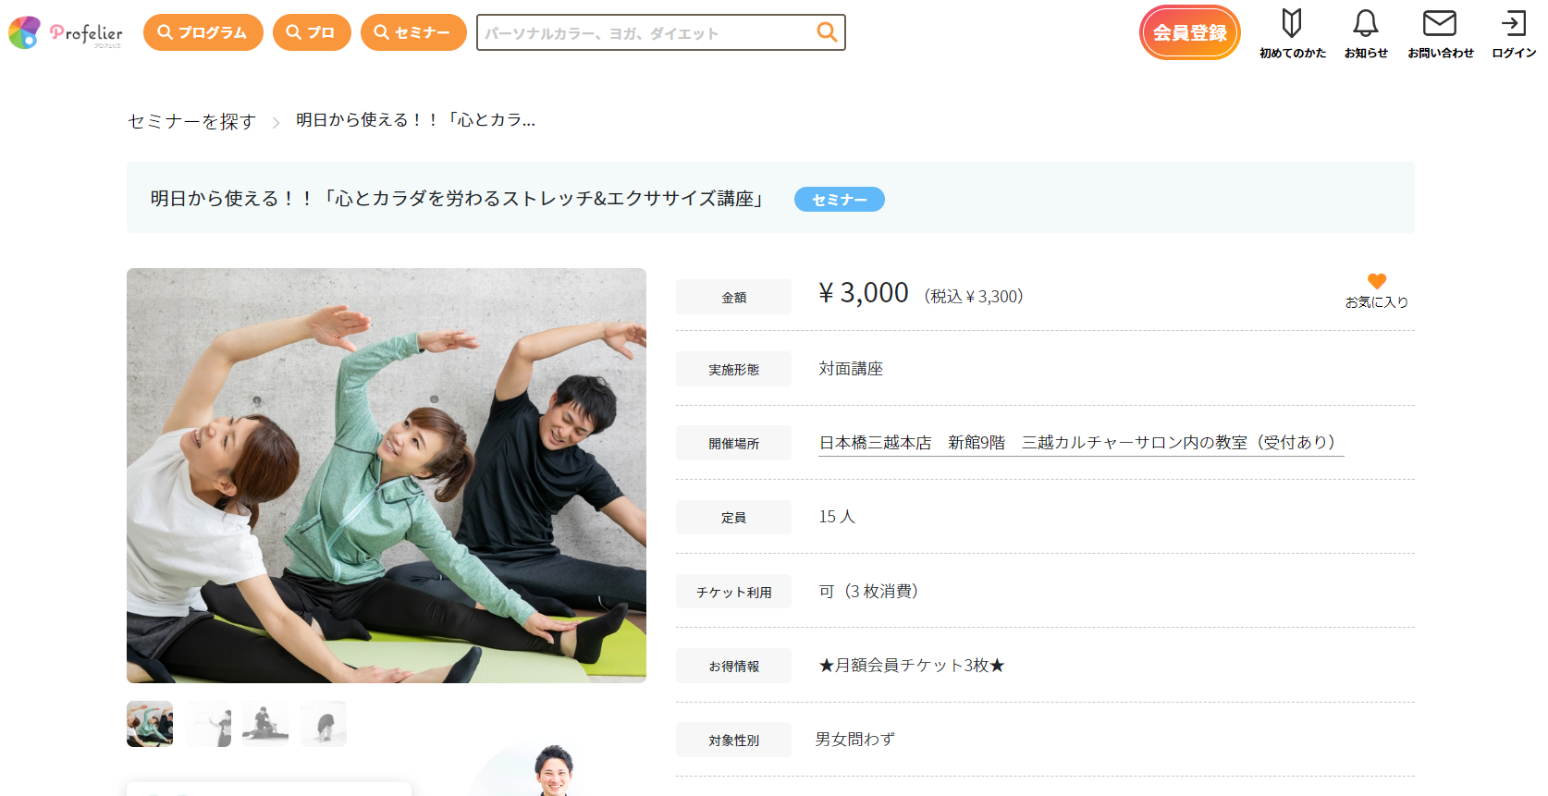
Task: Select the second gallery thumbnail
Action: (x=208, y=724)
